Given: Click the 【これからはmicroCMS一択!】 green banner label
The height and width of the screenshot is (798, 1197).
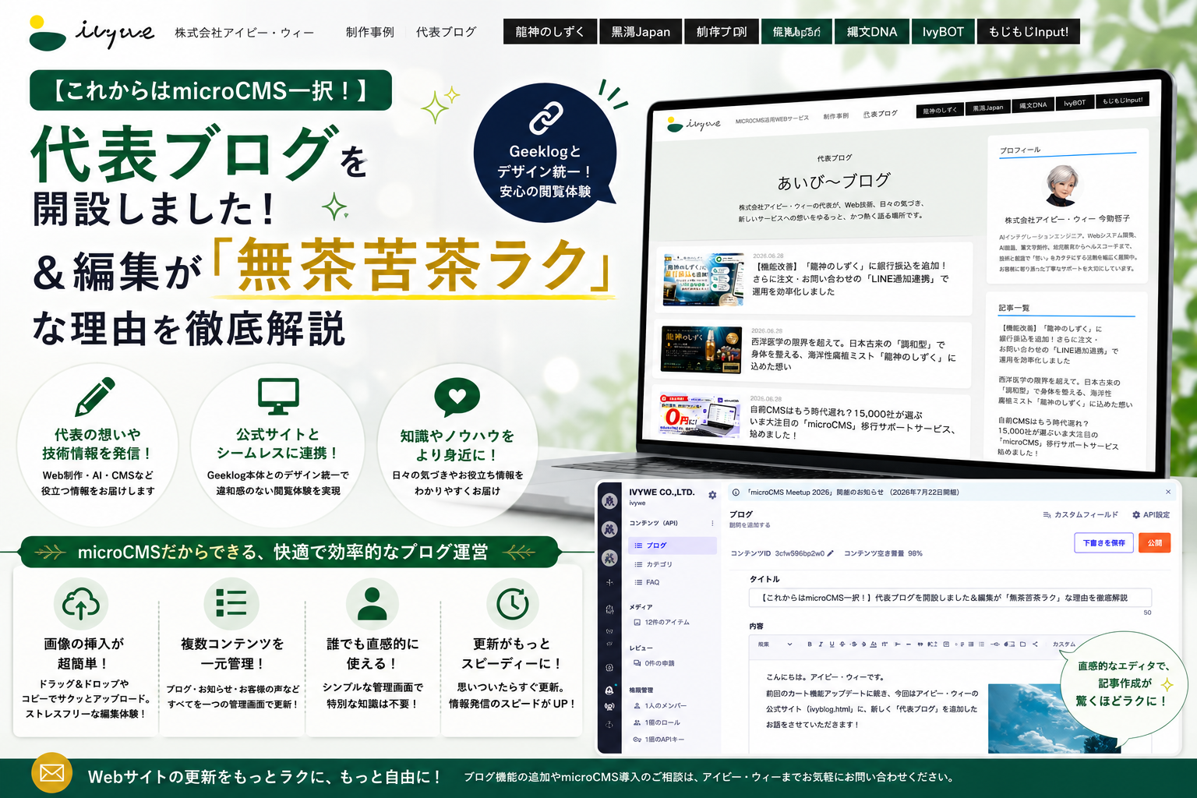Looking at the screenshot, I should click(210, 90).
